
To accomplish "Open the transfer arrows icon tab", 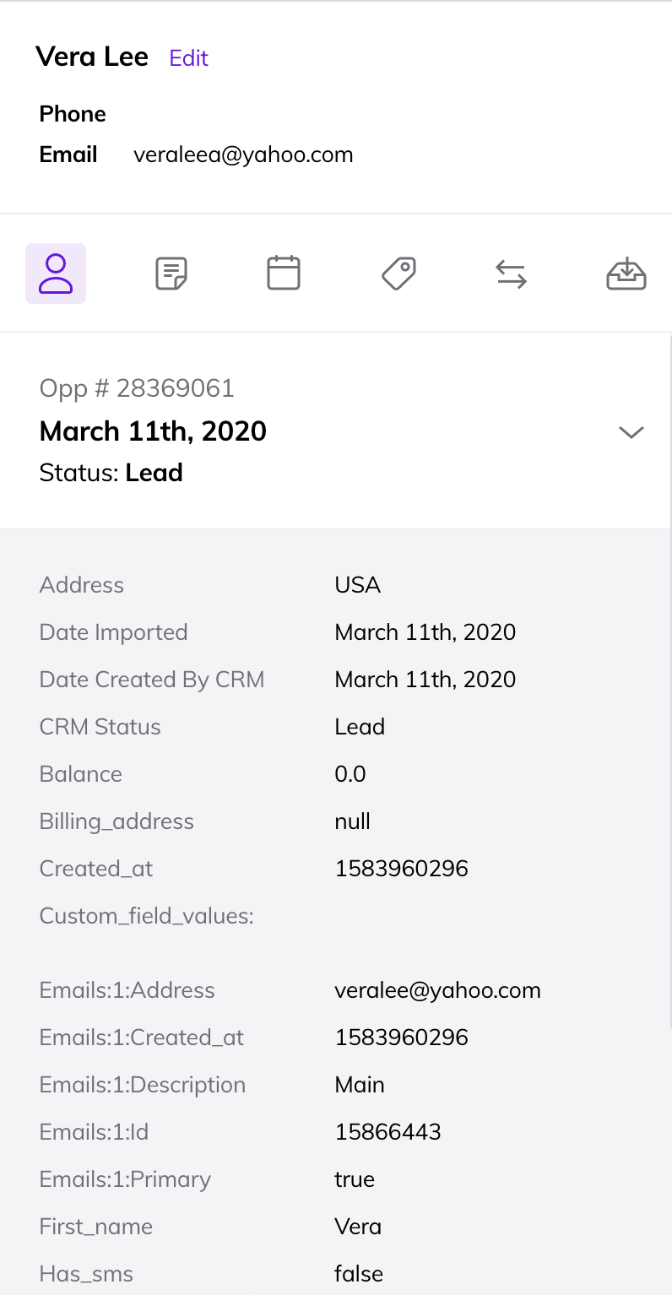I will pos(511,274).
